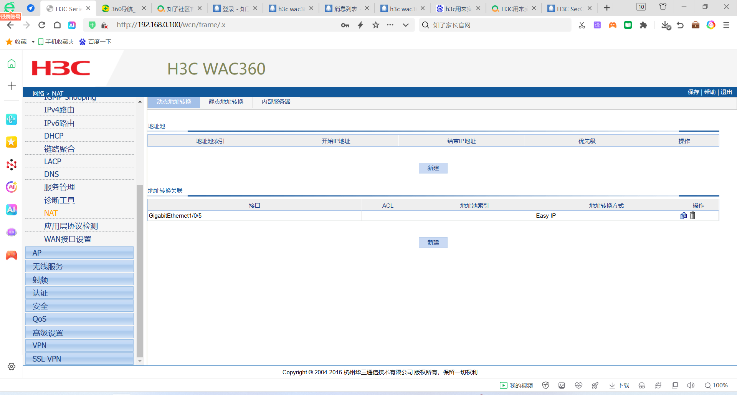Open the 消息列表 browser tab

click(347, 8)
